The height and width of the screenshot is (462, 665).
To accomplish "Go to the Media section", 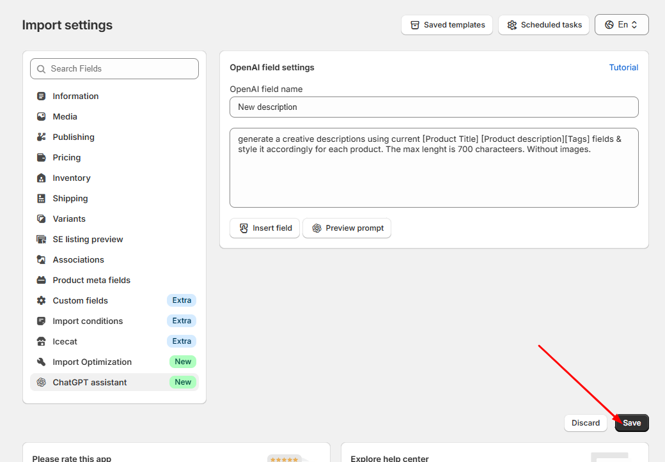I will point(114,116).
